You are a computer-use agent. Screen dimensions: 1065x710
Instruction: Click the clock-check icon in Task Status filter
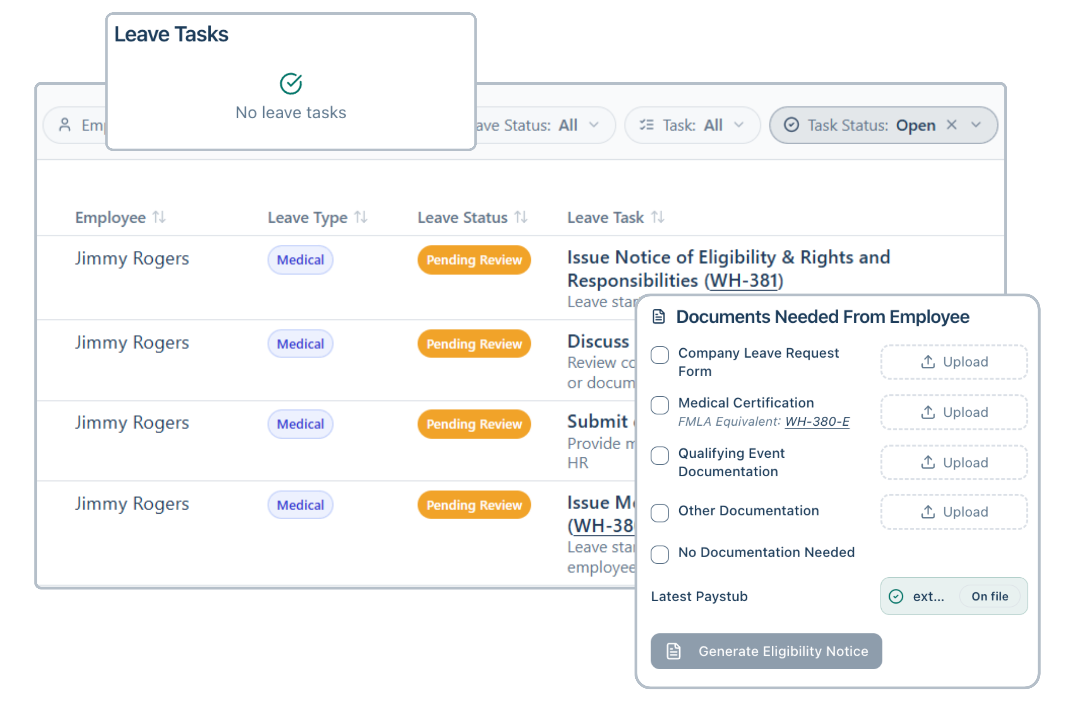coord(791,125)
